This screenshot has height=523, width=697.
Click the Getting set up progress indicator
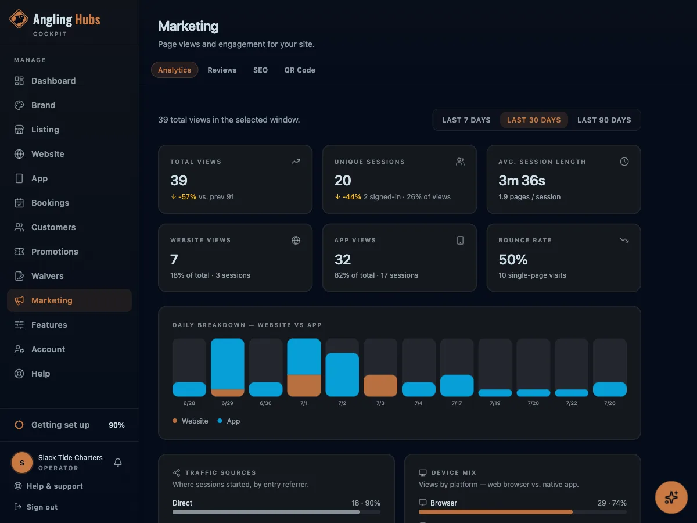(70, 425)
